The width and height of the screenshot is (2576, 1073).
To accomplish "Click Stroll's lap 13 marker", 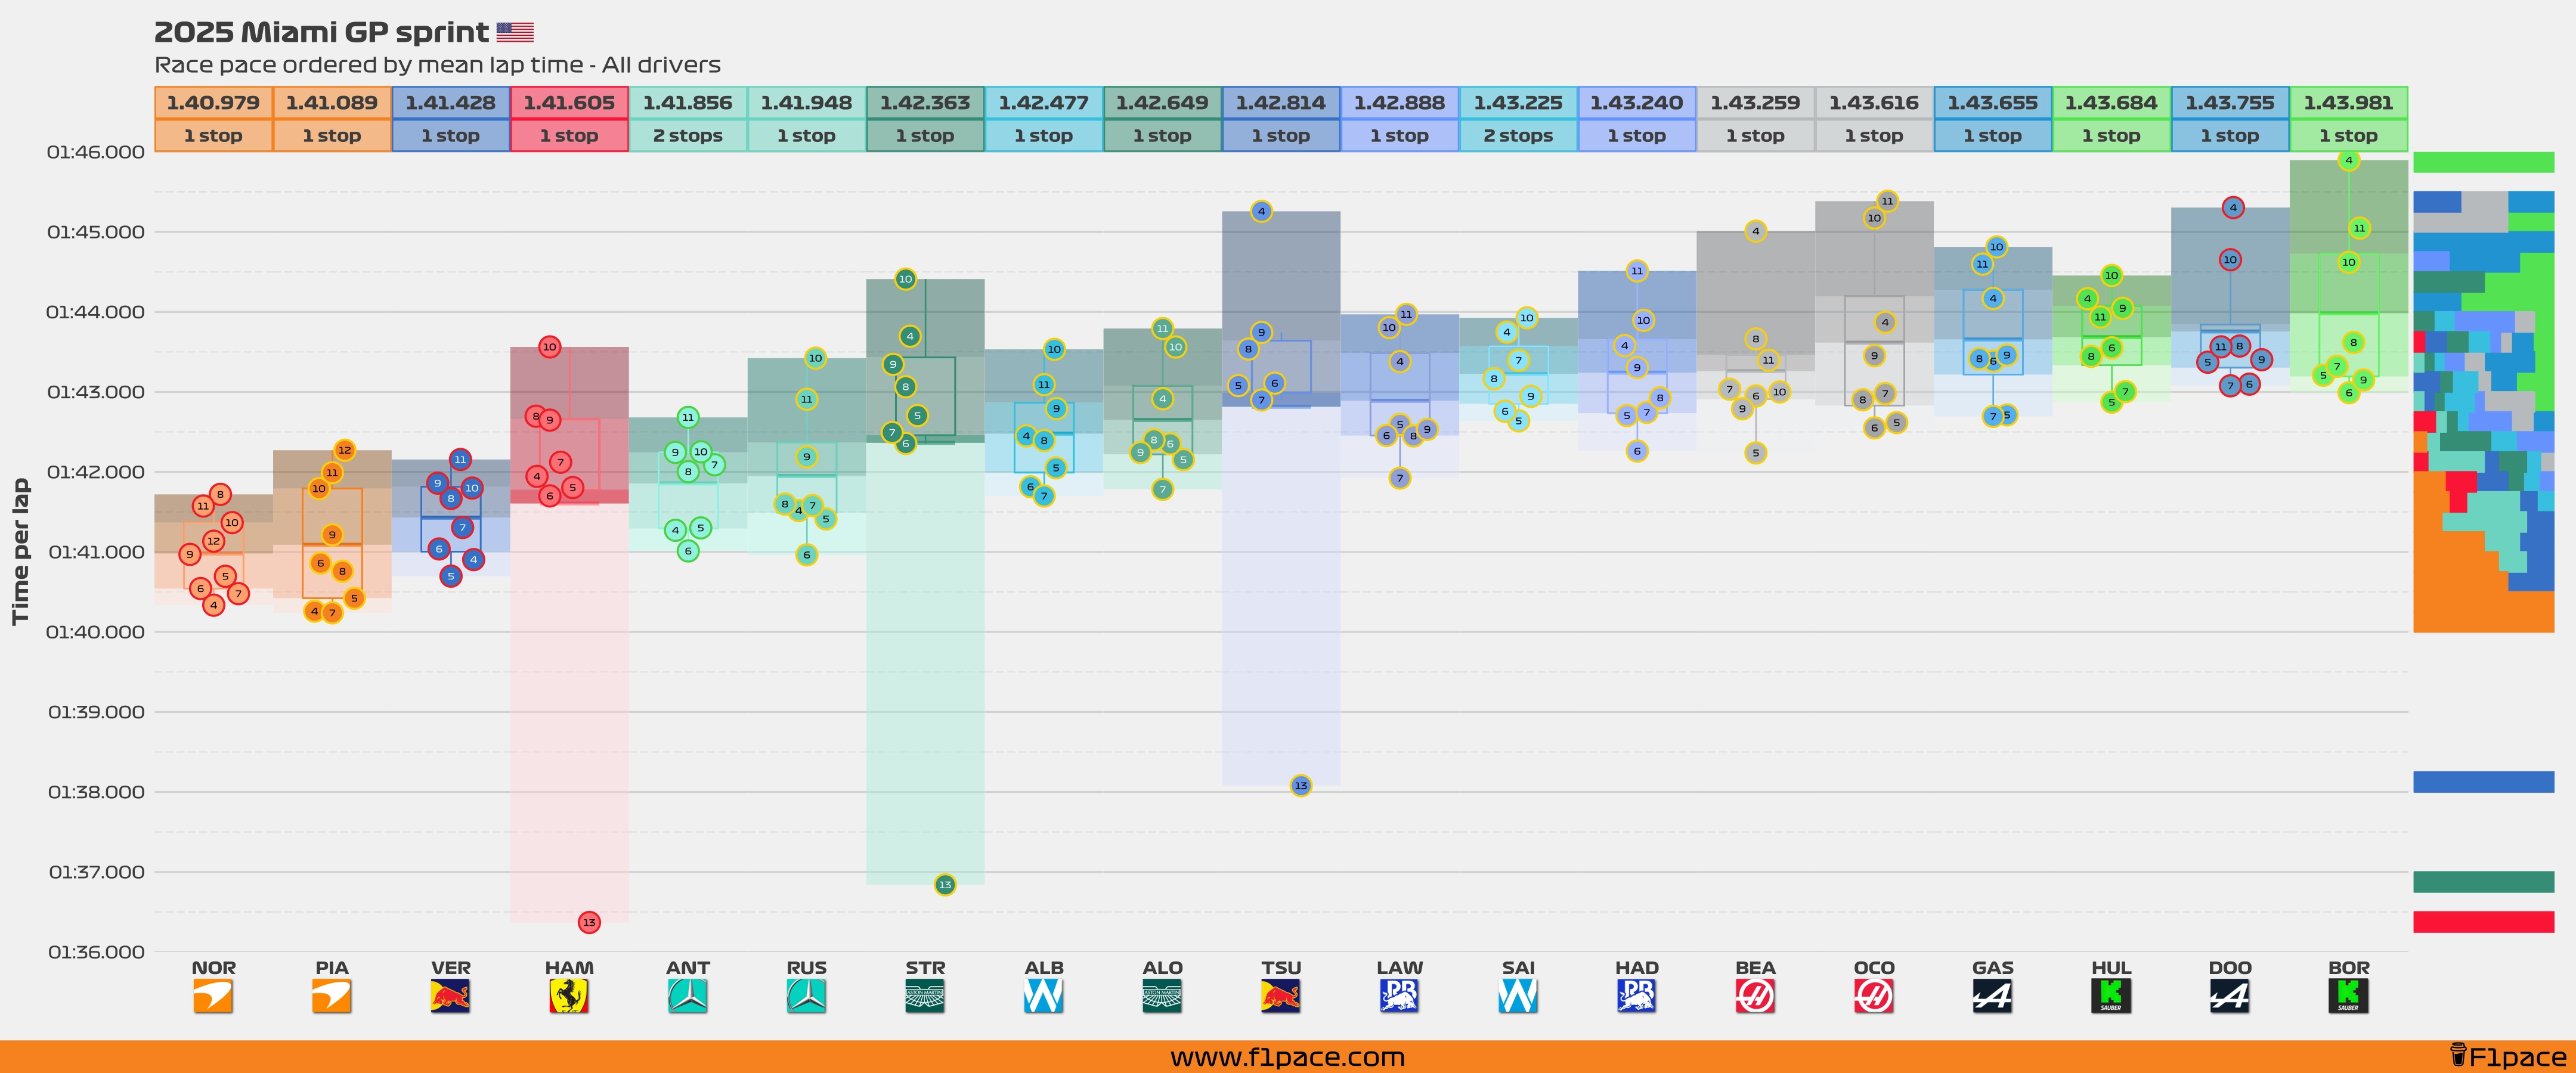I will click(945, 884).
